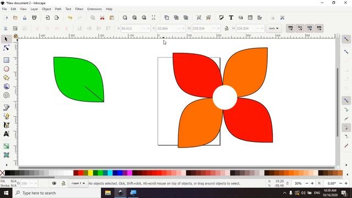The width and height of the screenshot is (352, 198).
Task: Open the XML editor icon
Action: 250,18
